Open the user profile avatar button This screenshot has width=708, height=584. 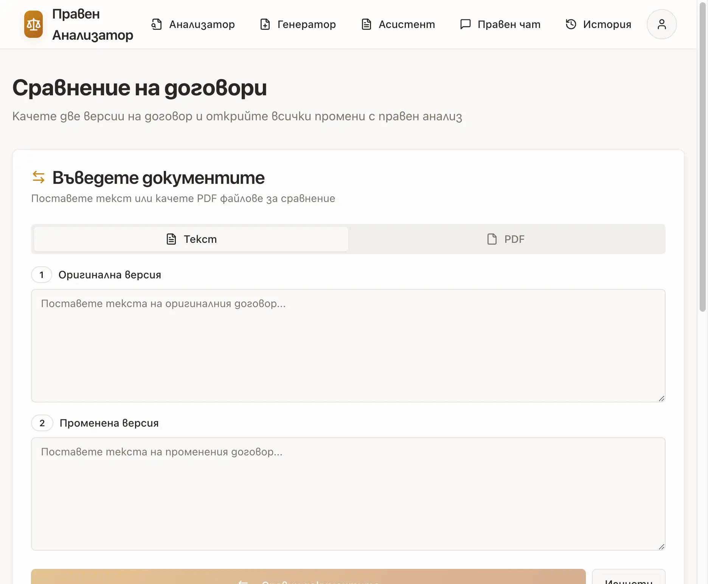[661, 24]
